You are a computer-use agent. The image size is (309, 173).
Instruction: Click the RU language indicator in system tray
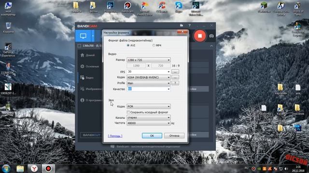[x=246, y=168]
